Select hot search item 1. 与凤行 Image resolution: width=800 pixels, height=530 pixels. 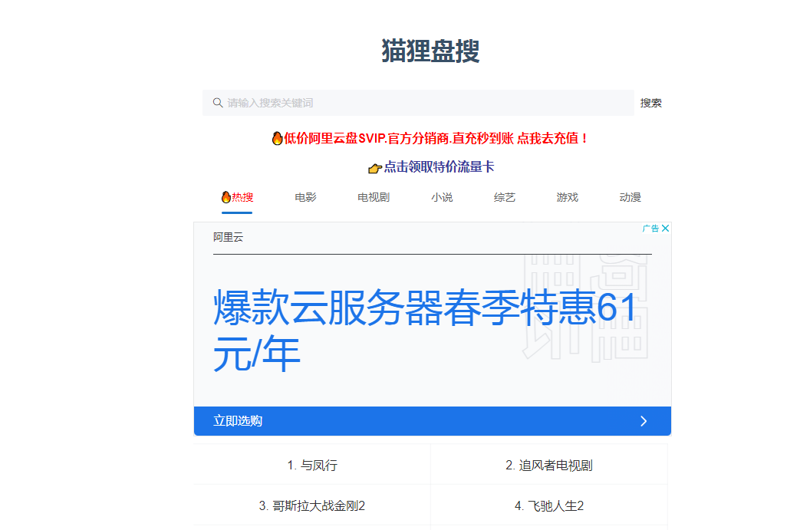tap(312, 465)
